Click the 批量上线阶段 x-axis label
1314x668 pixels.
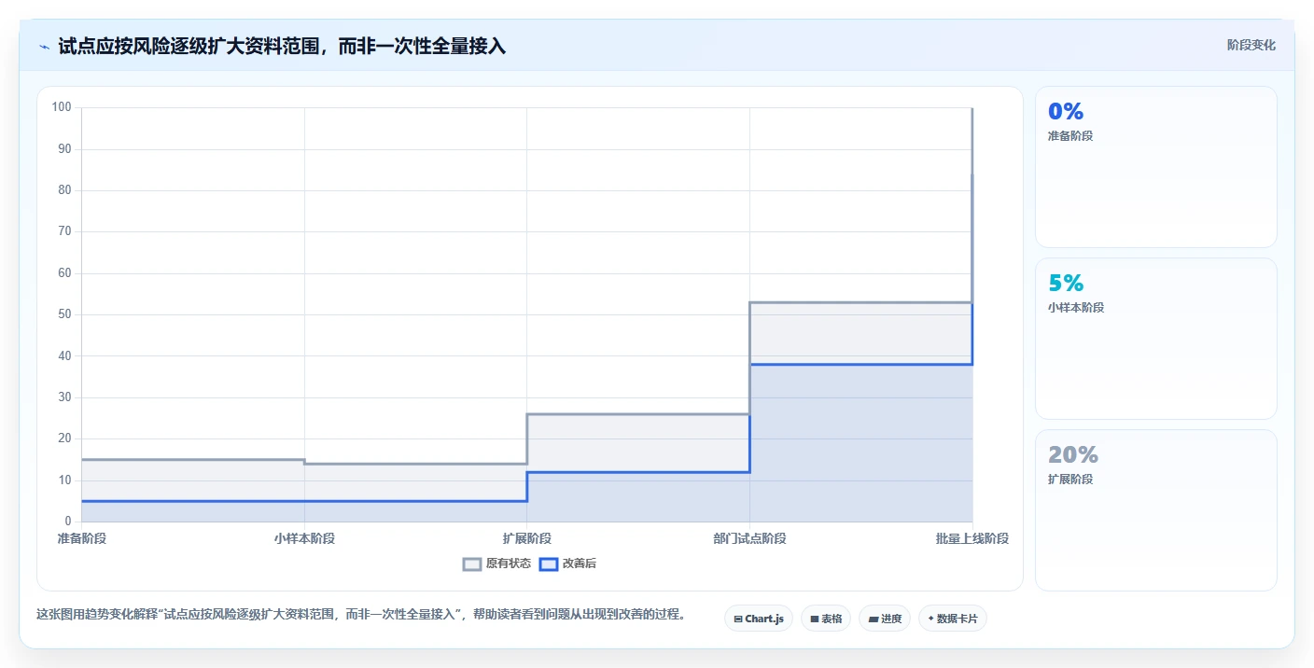[972, 538]
